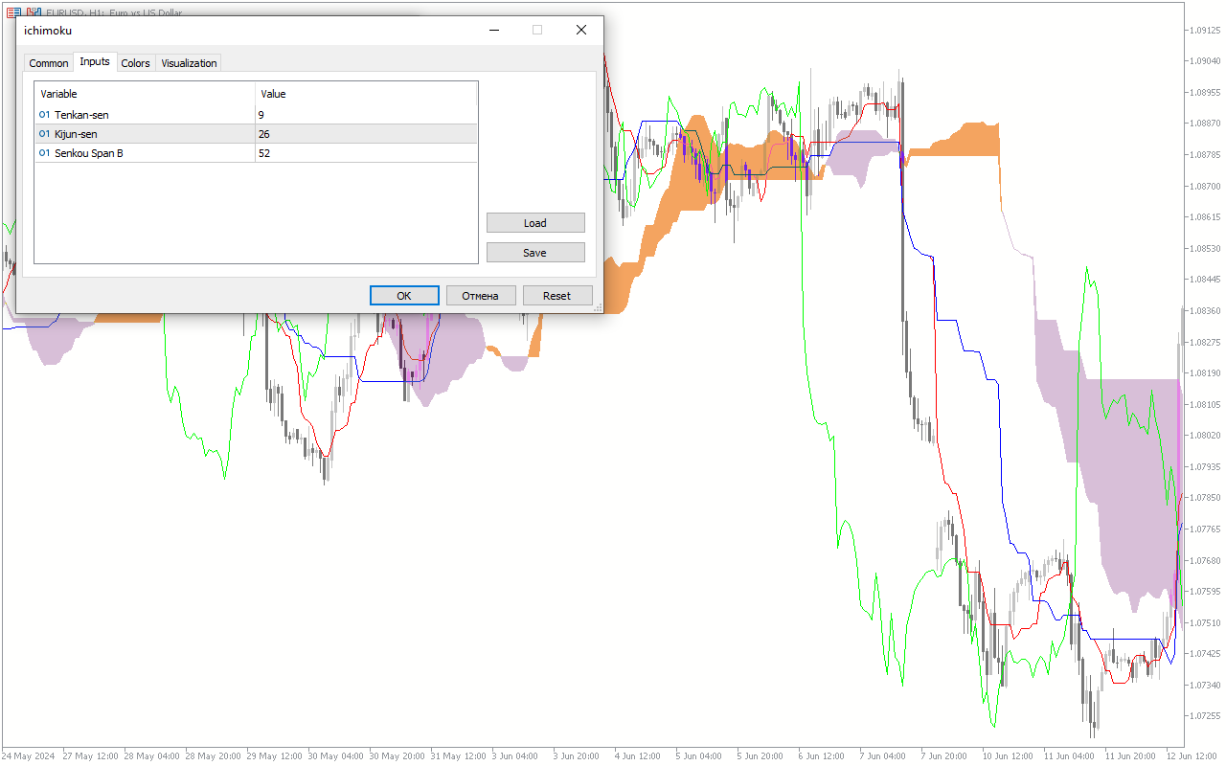The height and width of the screenshot is (766, 1226).
Task: Click the ichimoku dialog title text
Action: point(48,31)
